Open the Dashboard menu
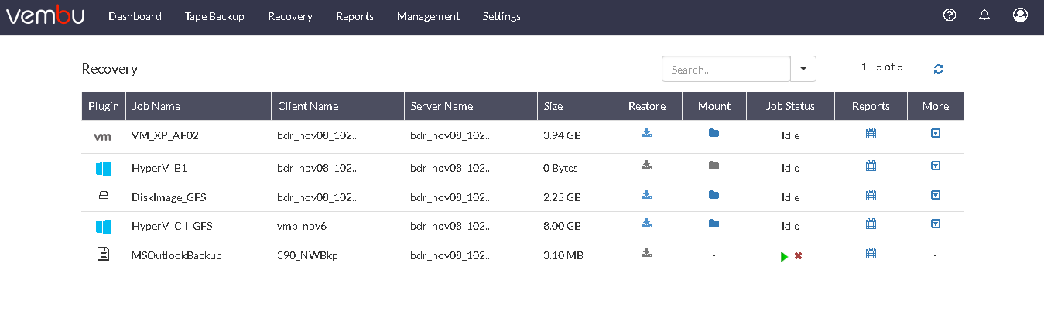 (135, 16)
